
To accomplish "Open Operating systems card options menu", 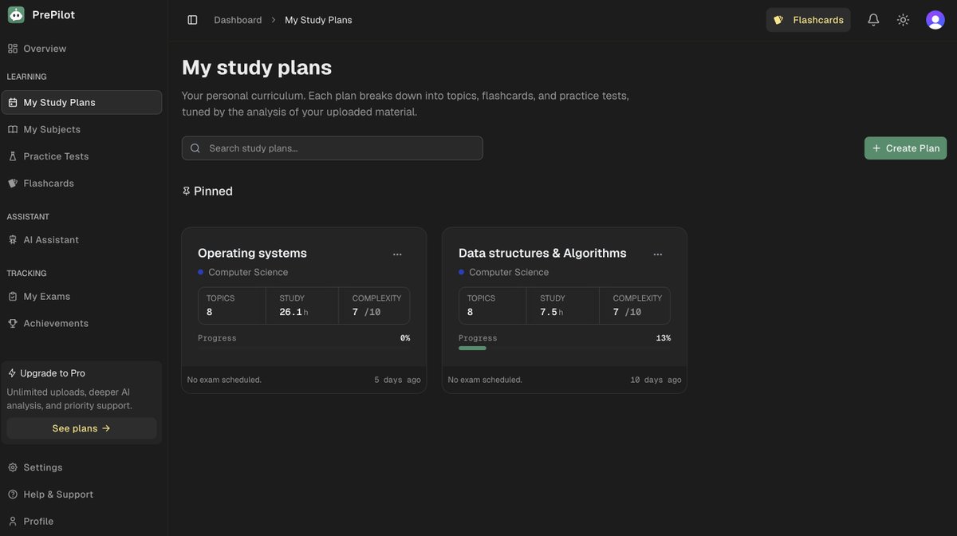I will pyautogui.click(x=397, y=254).
